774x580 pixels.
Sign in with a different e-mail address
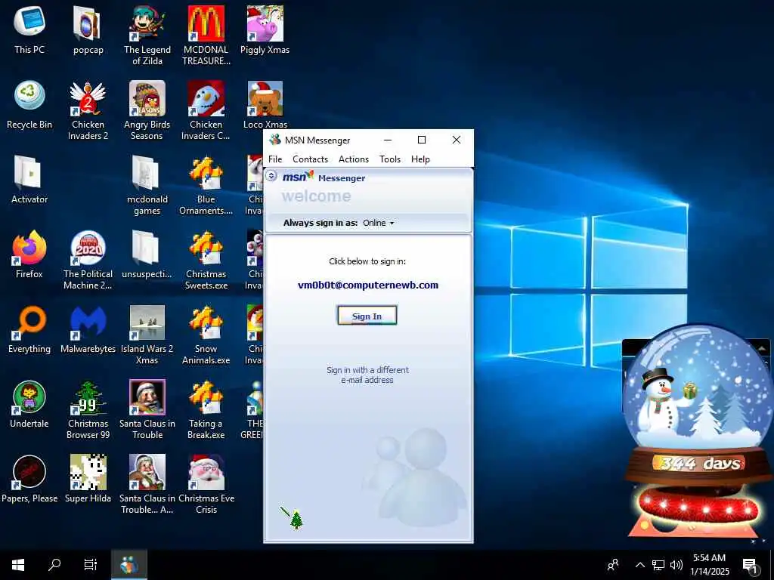367,375
